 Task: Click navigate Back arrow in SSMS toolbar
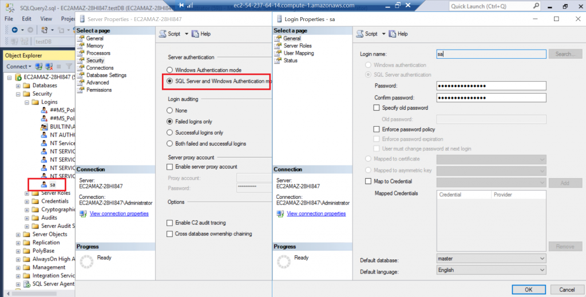point(14,30)
